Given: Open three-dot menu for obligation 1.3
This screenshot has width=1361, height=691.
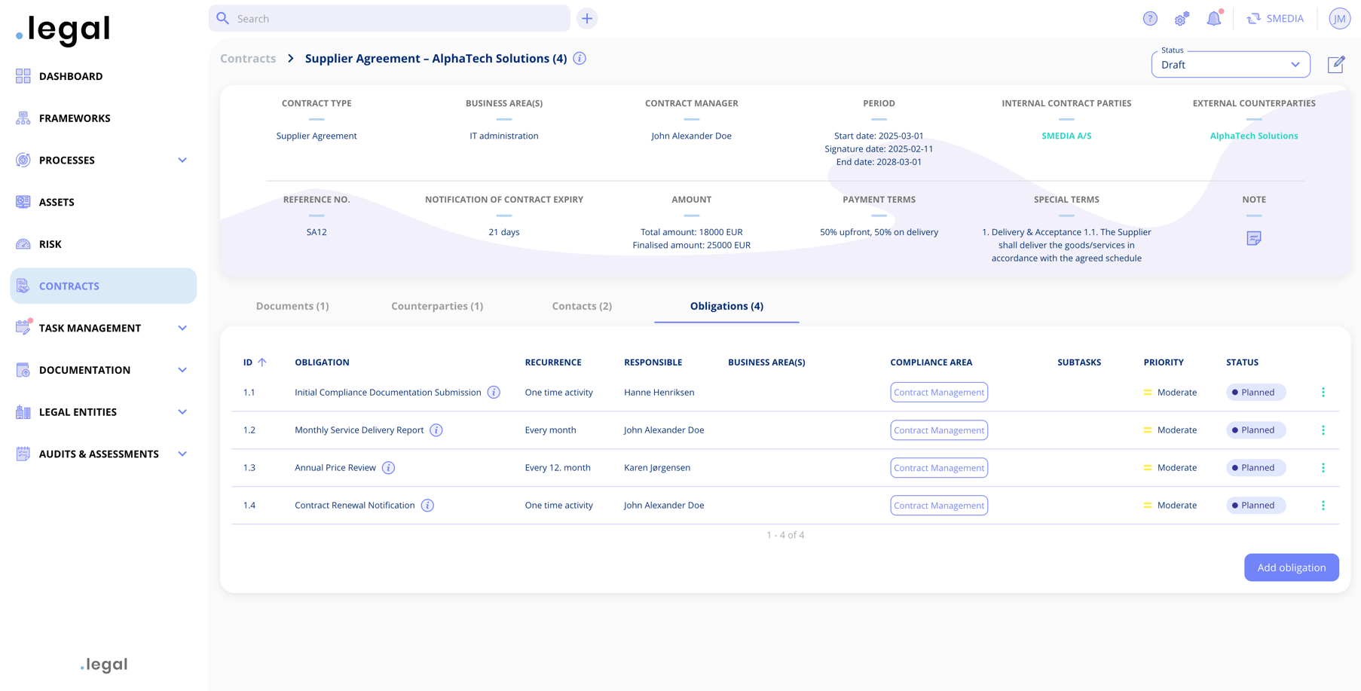Looking at the screenshot, I should [1323, 468].
